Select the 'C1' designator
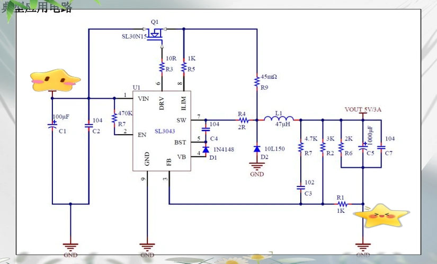This screenshot has height=264, width=437. click(63, 131)
